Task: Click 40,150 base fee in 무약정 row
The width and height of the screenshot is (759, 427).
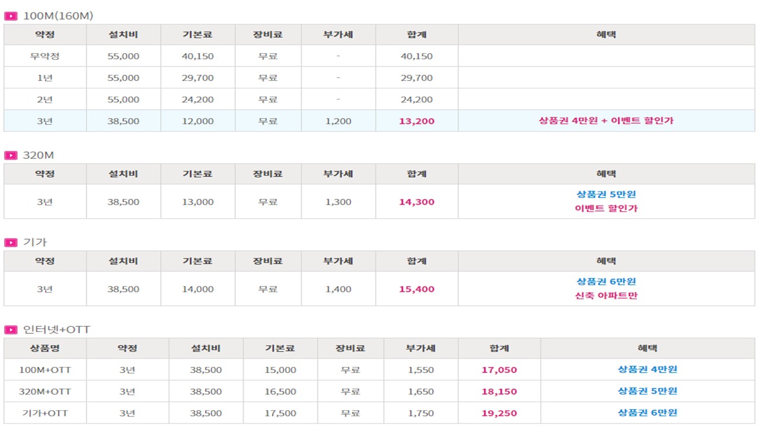Action: pos(197,56)
